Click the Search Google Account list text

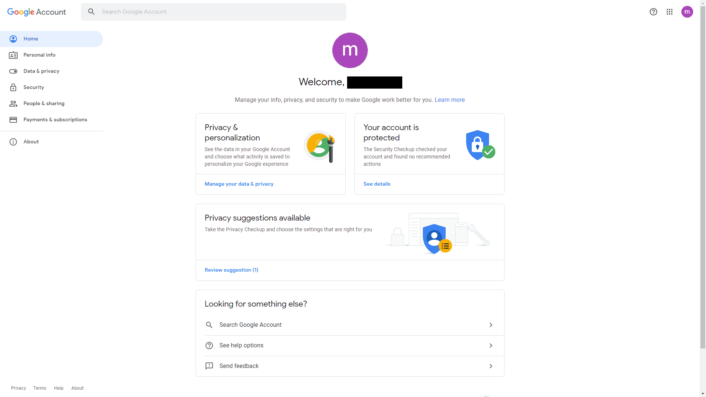click(x=250, y=325)
